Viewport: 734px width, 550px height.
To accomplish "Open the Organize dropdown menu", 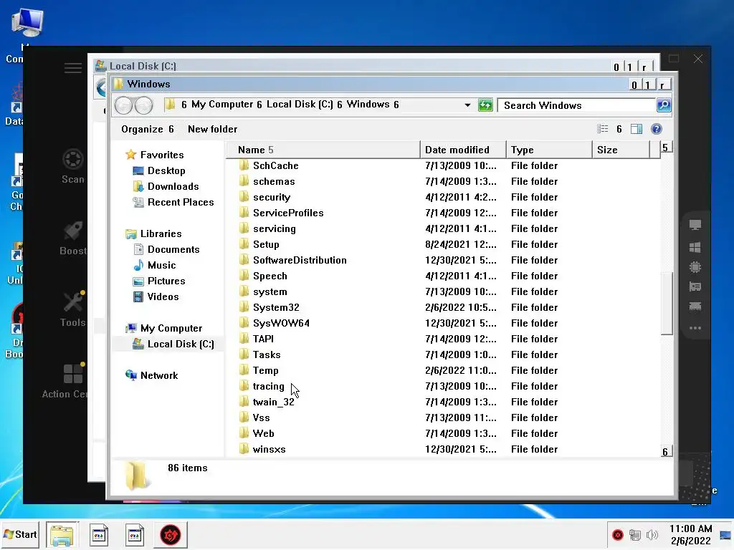I will (x=148, y=129).
